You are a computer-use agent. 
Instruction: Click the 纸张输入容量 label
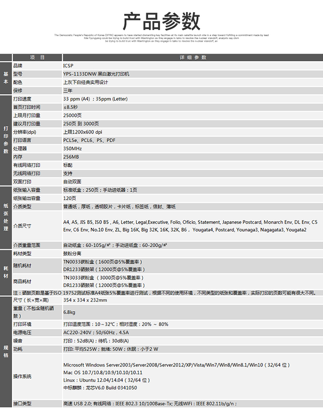(x=27, y=190)
